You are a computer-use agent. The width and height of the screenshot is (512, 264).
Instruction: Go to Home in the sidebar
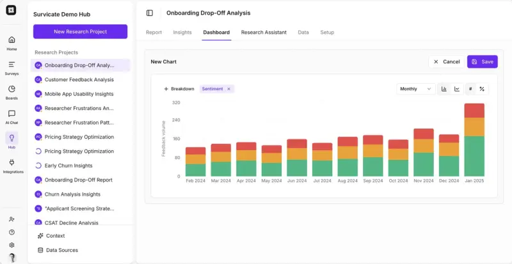point(12,43)
